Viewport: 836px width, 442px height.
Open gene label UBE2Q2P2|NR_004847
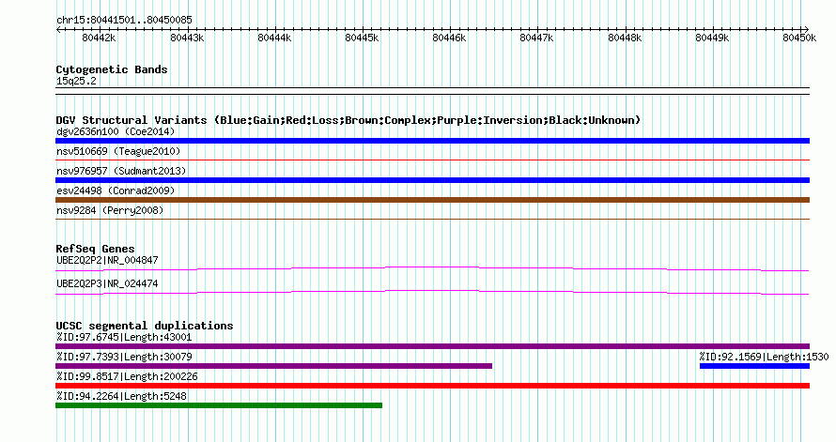click(107, 260)
